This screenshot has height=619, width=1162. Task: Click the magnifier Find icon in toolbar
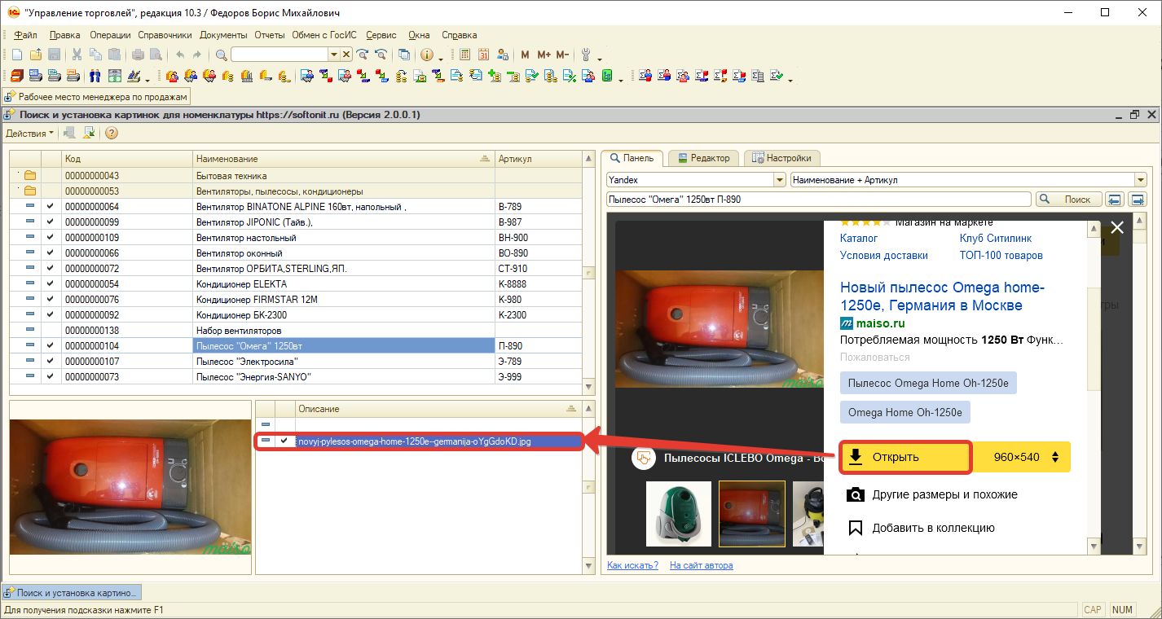click(x=221, y=55)
